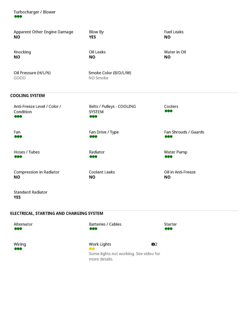Click the green rating dots under Turbocharger / Blower
The width and height of the screenshot is (241, 312).
[x=18, y=17]
